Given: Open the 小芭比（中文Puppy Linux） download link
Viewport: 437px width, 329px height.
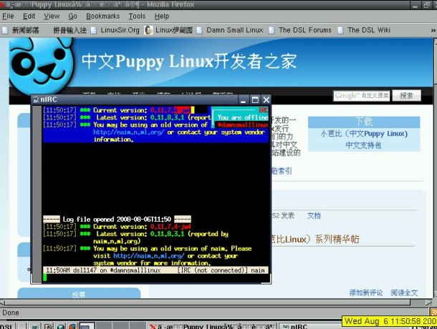Looking at the screenshot, I should [364, 134].
